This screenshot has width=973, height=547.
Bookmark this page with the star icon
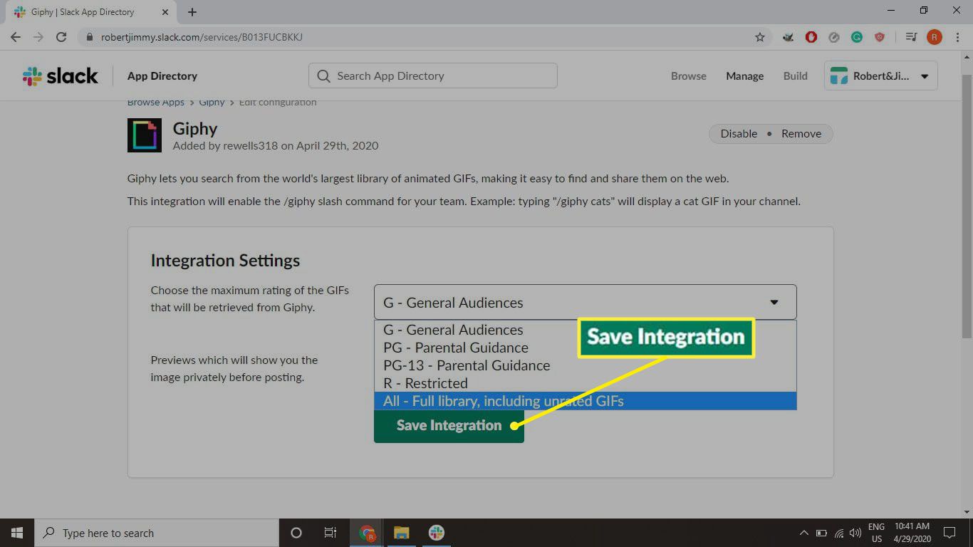point(760,37)
